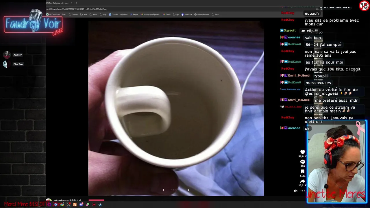Click Emmi_McGuebi username beside 'youpiiii'
370x208 pixels.
click(299, 75)
